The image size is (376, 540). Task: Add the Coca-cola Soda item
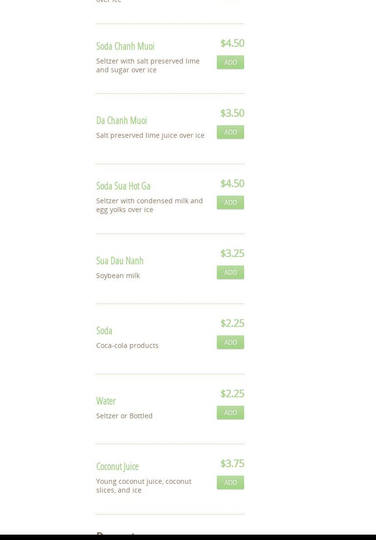pyautogui.click(x=230, y=342)
